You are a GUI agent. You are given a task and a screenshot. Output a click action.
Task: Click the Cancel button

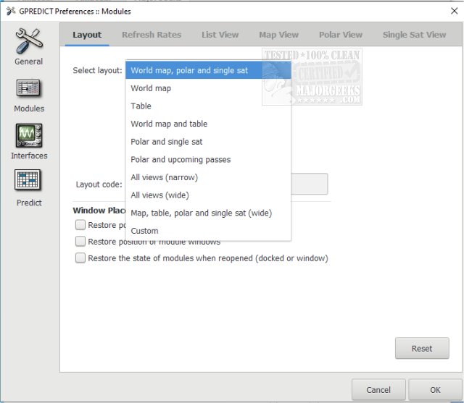(x=378, y=390)
